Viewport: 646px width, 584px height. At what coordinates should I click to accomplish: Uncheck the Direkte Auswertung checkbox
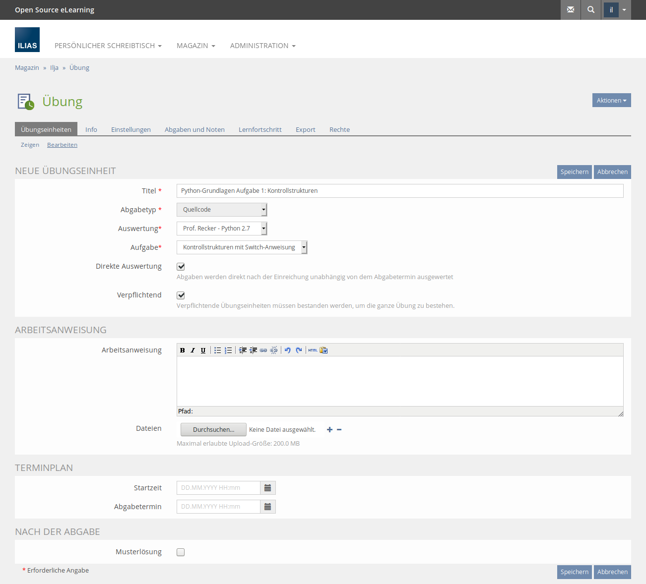181,267
